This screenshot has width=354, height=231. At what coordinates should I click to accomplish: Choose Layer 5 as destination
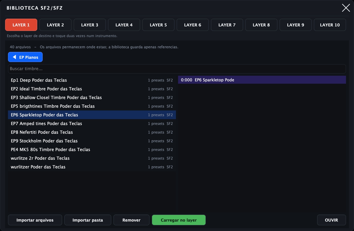(158, 25)
